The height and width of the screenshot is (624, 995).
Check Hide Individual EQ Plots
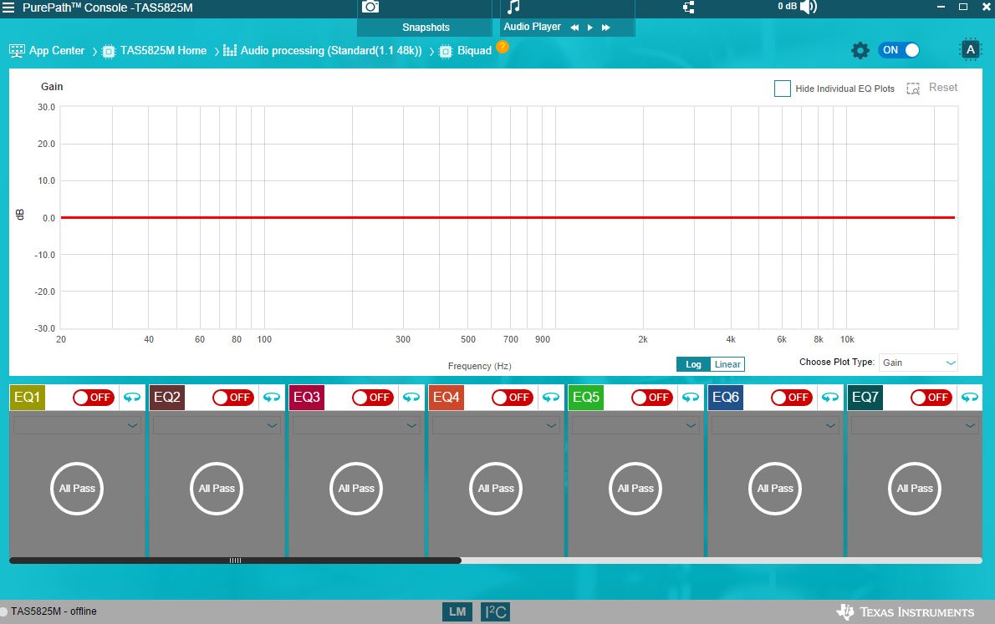coord(783,89)
